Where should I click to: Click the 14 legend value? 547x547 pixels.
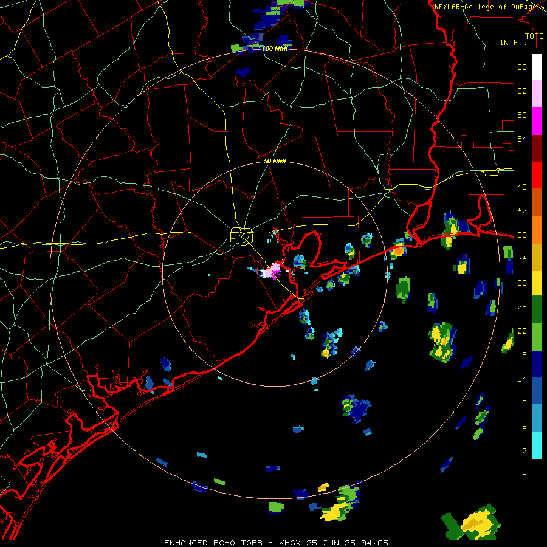point(522,379)
